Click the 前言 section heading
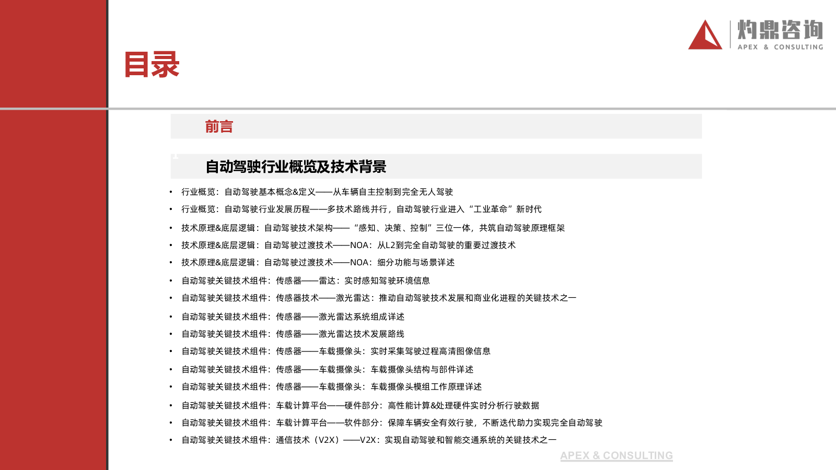836x470 pixels. [x=219, y=126]
